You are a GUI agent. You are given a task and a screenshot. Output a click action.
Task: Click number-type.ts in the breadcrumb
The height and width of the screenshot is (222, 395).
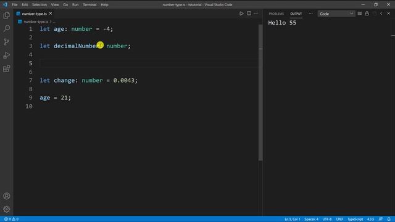36,22
